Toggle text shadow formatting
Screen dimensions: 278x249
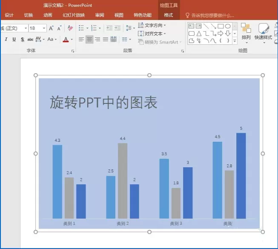[x=22, y=39]
